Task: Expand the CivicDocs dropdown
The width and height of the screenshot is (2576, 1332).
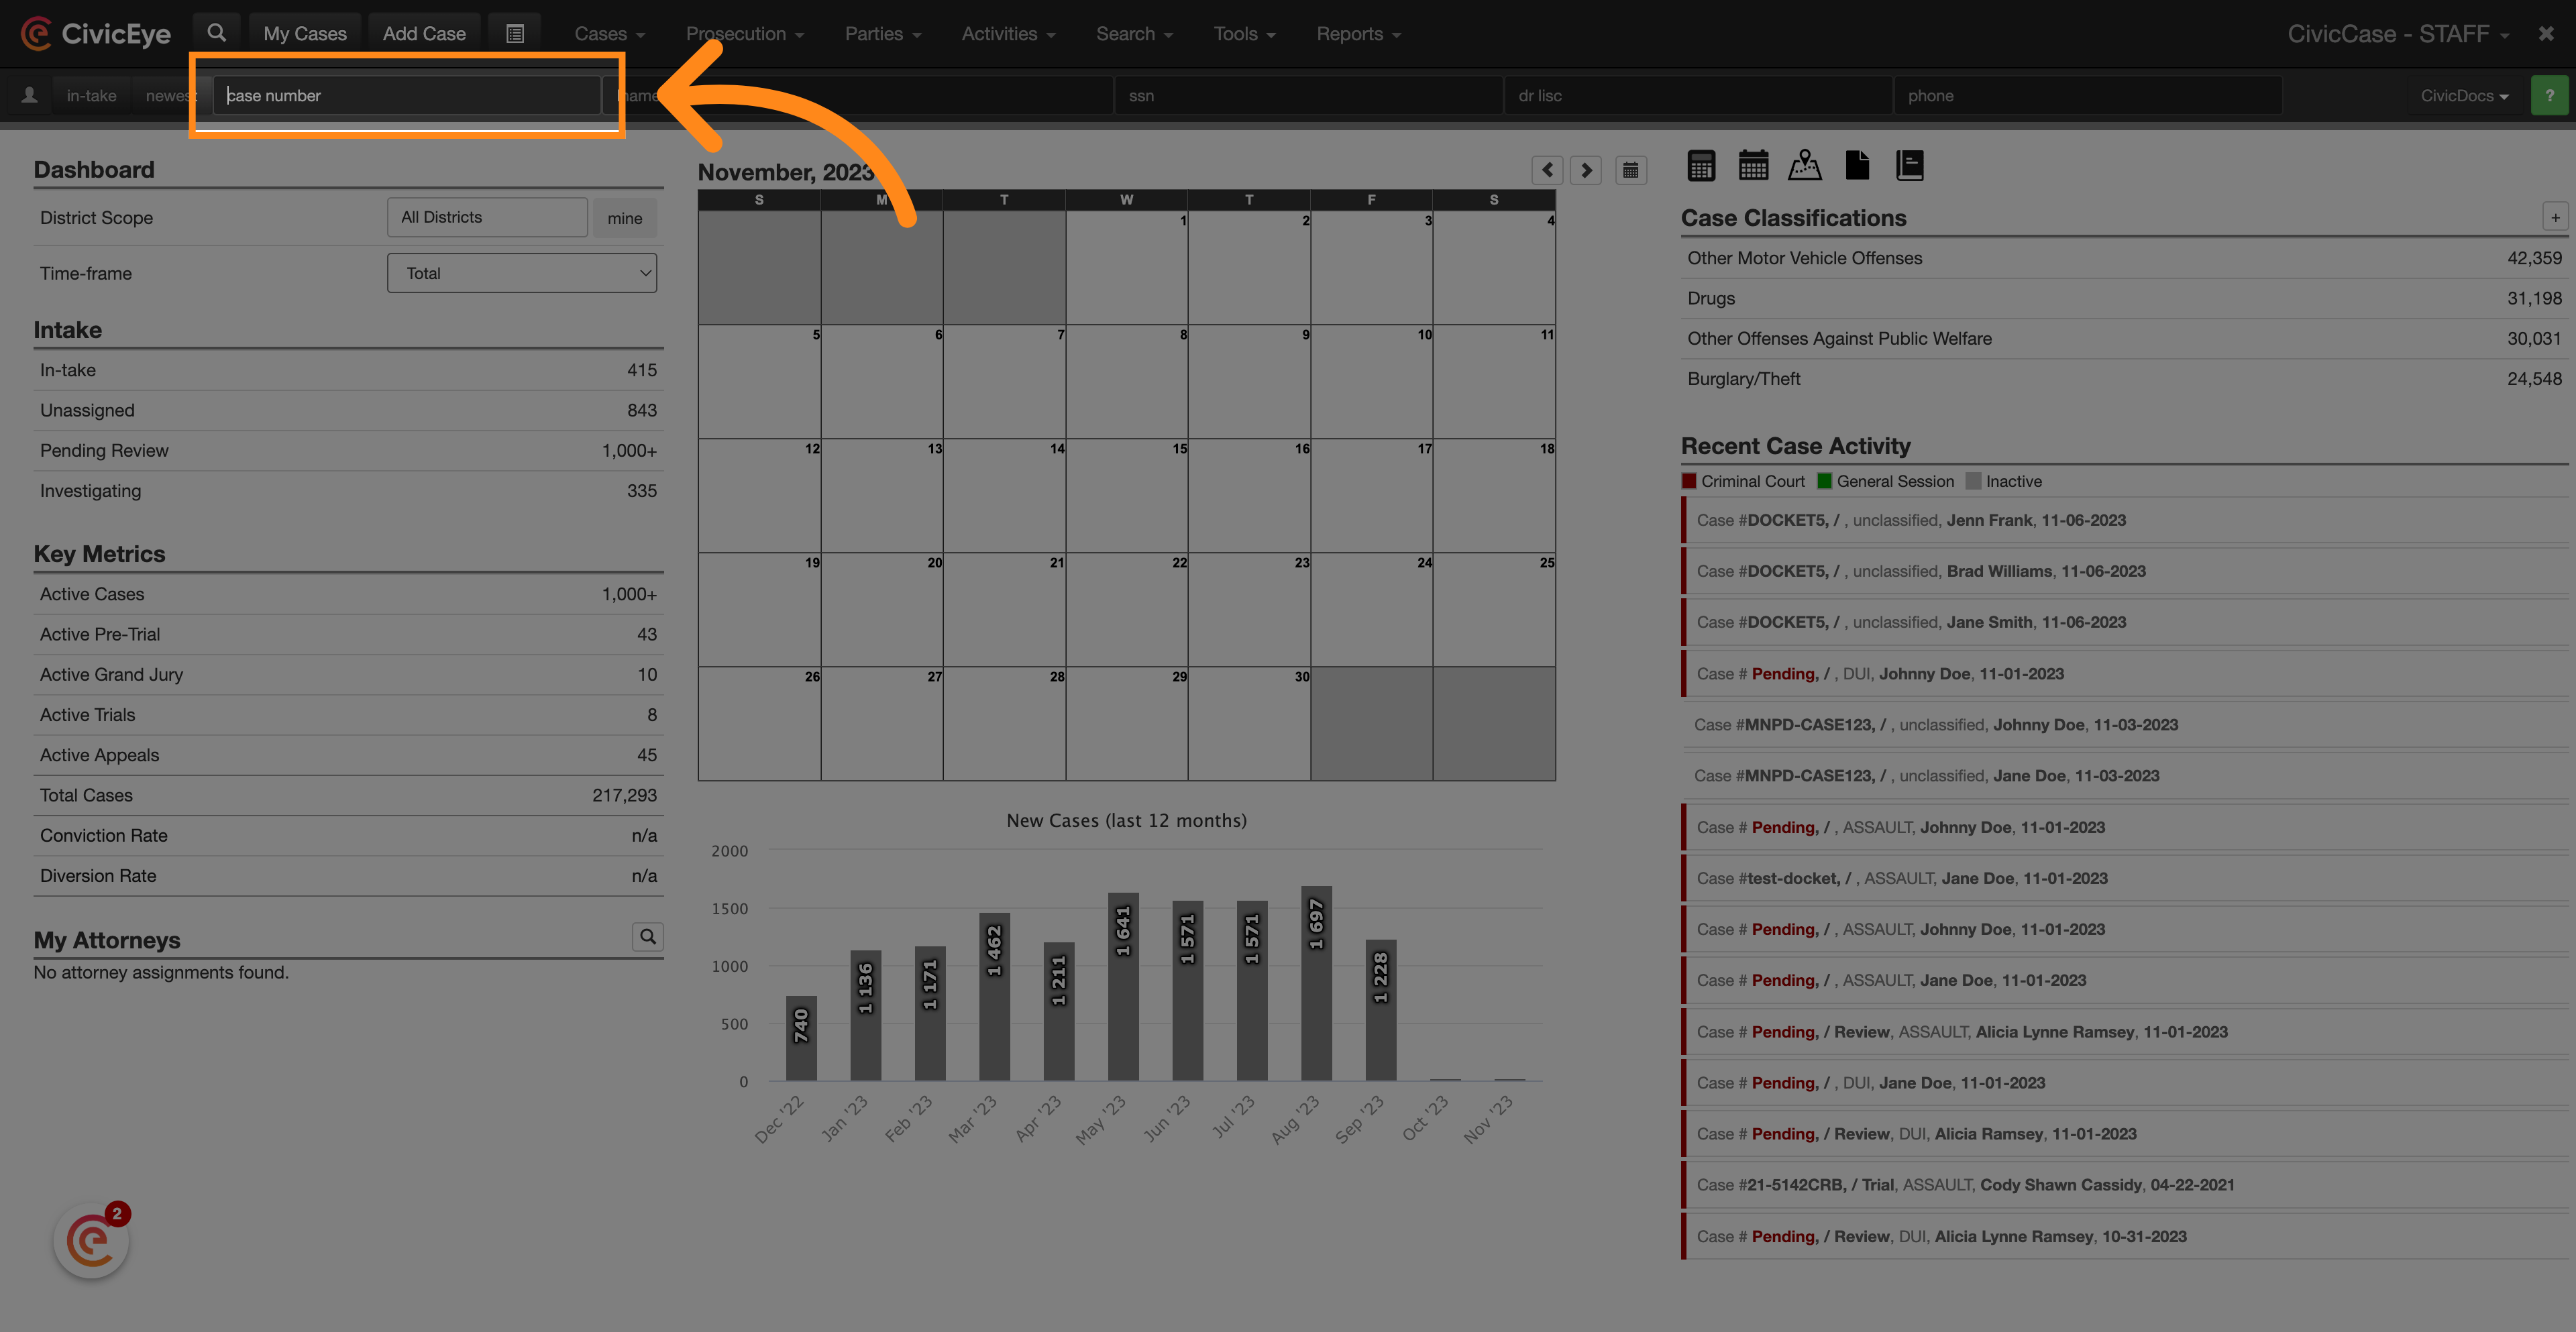Action: pos(2464,96)
